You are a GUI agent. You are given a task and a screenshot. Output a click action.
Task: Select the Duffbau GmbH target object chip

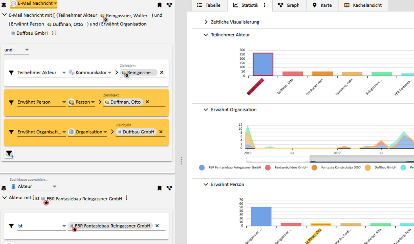click(x=136, y=132)
